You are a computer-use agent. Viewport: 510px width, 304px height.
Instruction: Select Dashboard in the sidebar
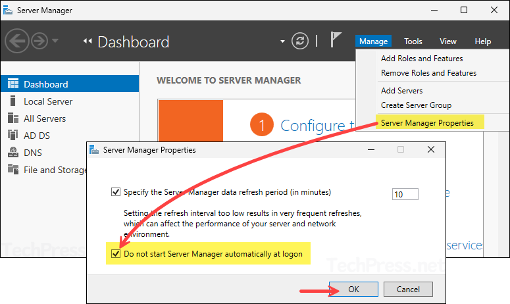coord(70,84)
